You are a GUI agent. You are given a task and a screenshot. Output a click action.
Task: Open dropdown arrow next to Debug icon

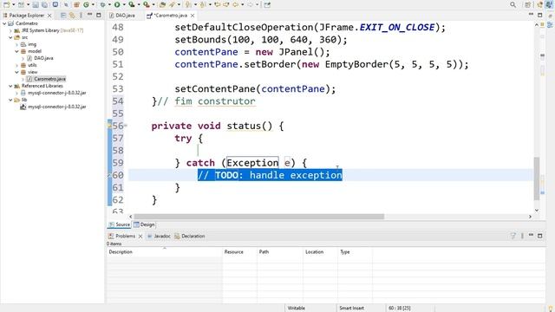(109, 4)
